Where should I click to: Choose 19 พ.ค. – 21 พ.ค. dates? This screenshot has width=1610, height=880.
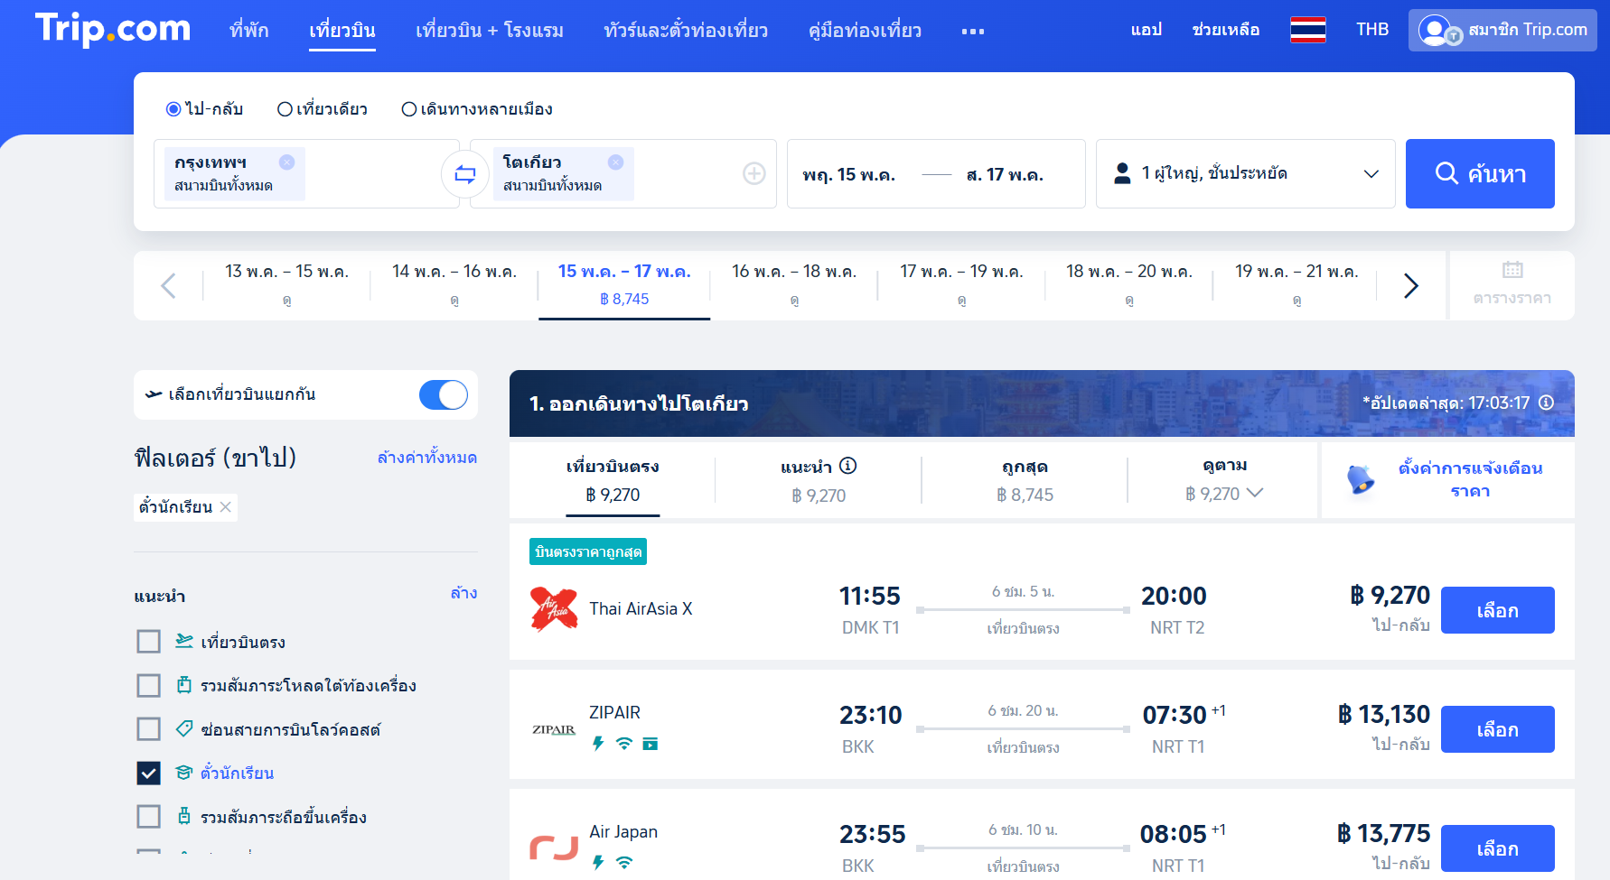tap(1296, 285)
